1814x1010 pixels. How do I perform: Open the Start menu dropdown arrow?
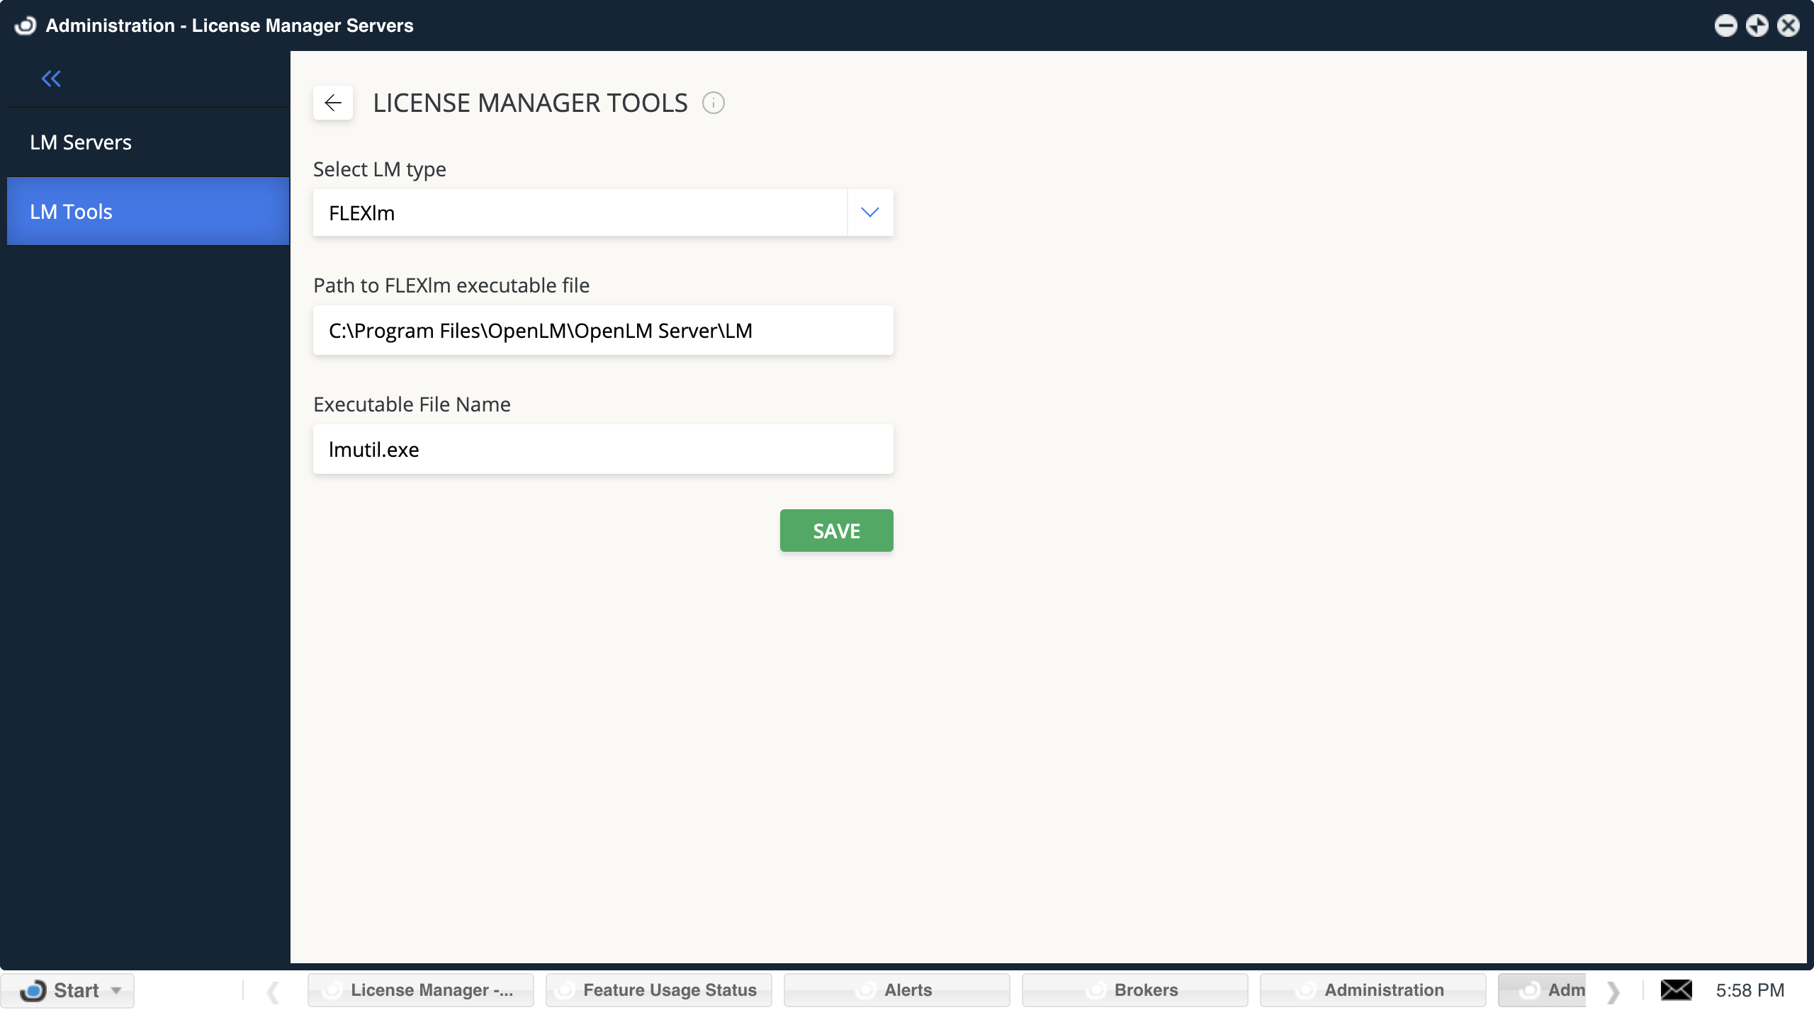[x=116, y=991]
